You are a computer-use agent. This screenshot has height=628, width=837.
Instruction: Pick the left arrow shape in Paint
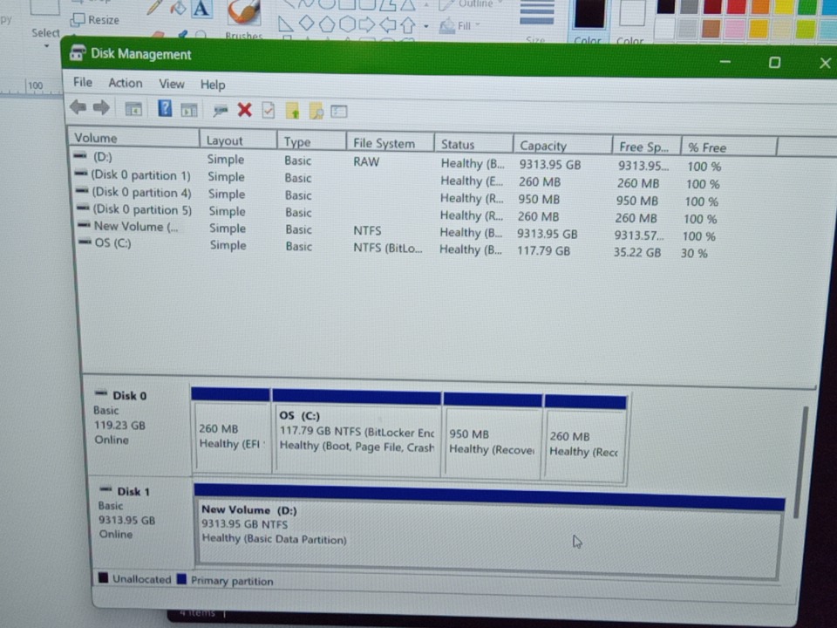pos(387,24)
